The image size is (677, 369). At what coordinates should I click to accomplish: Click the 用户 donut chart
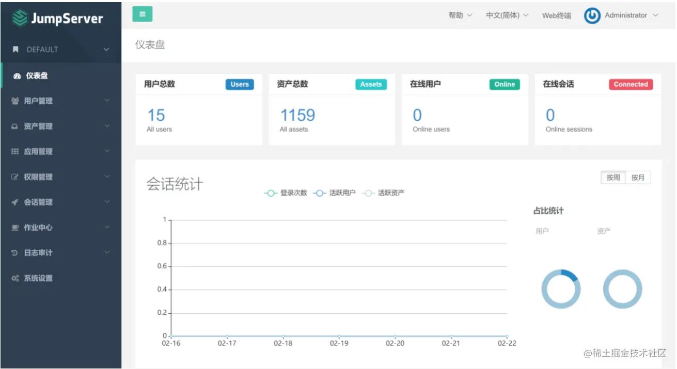pyautogui.click(x=561, y=289)
